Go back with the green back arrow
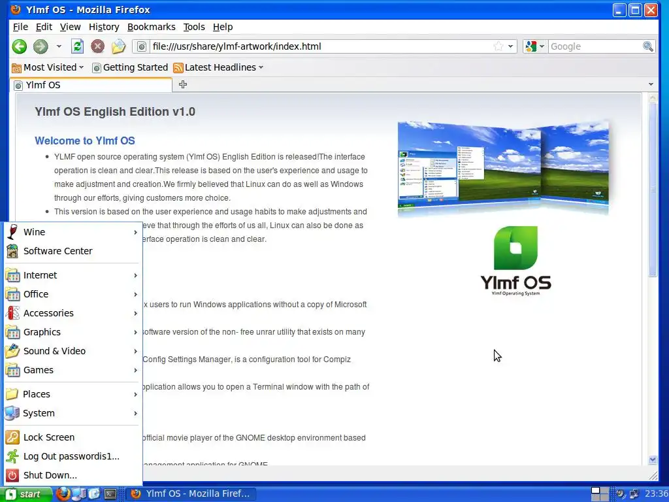 pyautogui.click(x=19, y=46)
